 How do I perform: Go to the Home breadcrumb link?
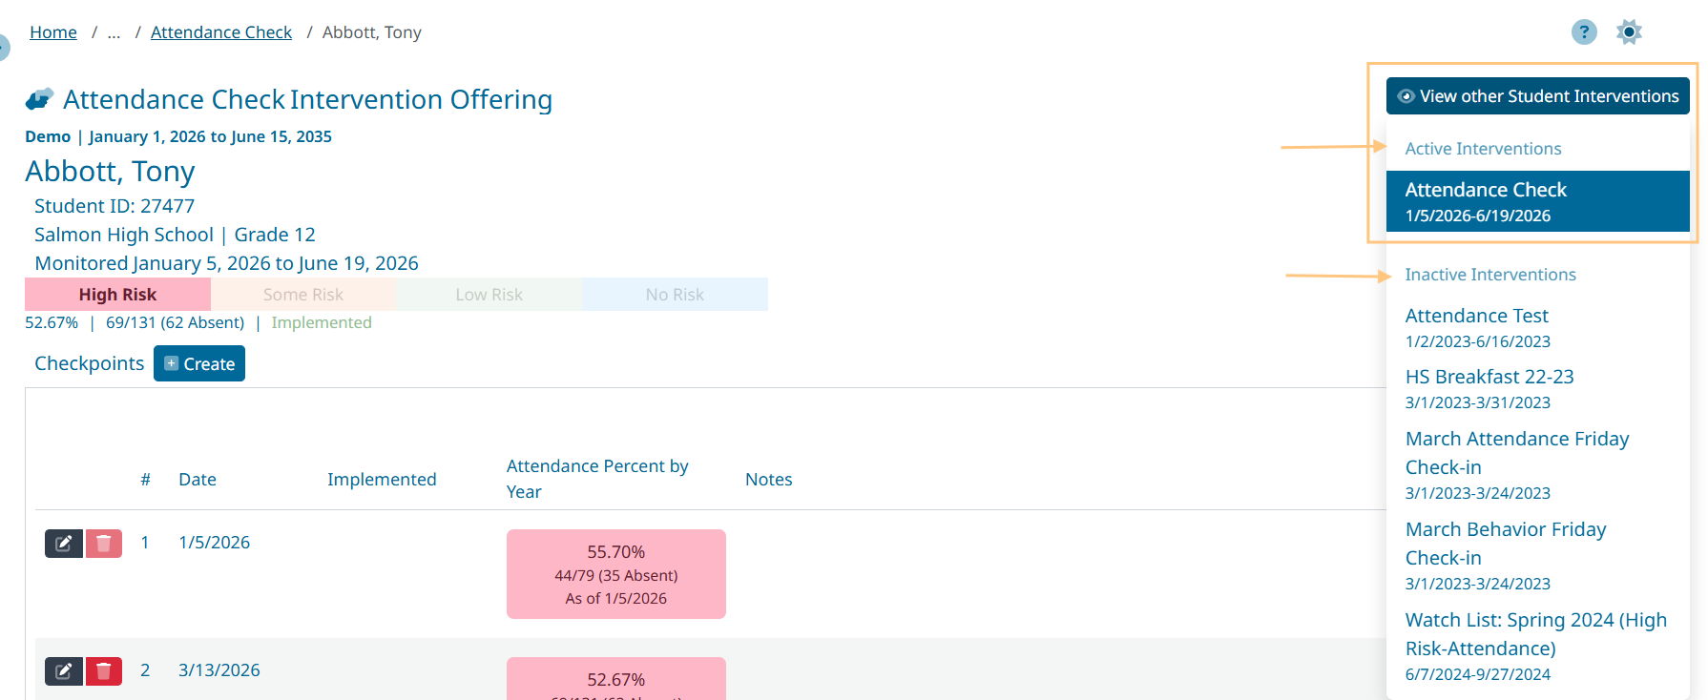(x=53, y=32)
